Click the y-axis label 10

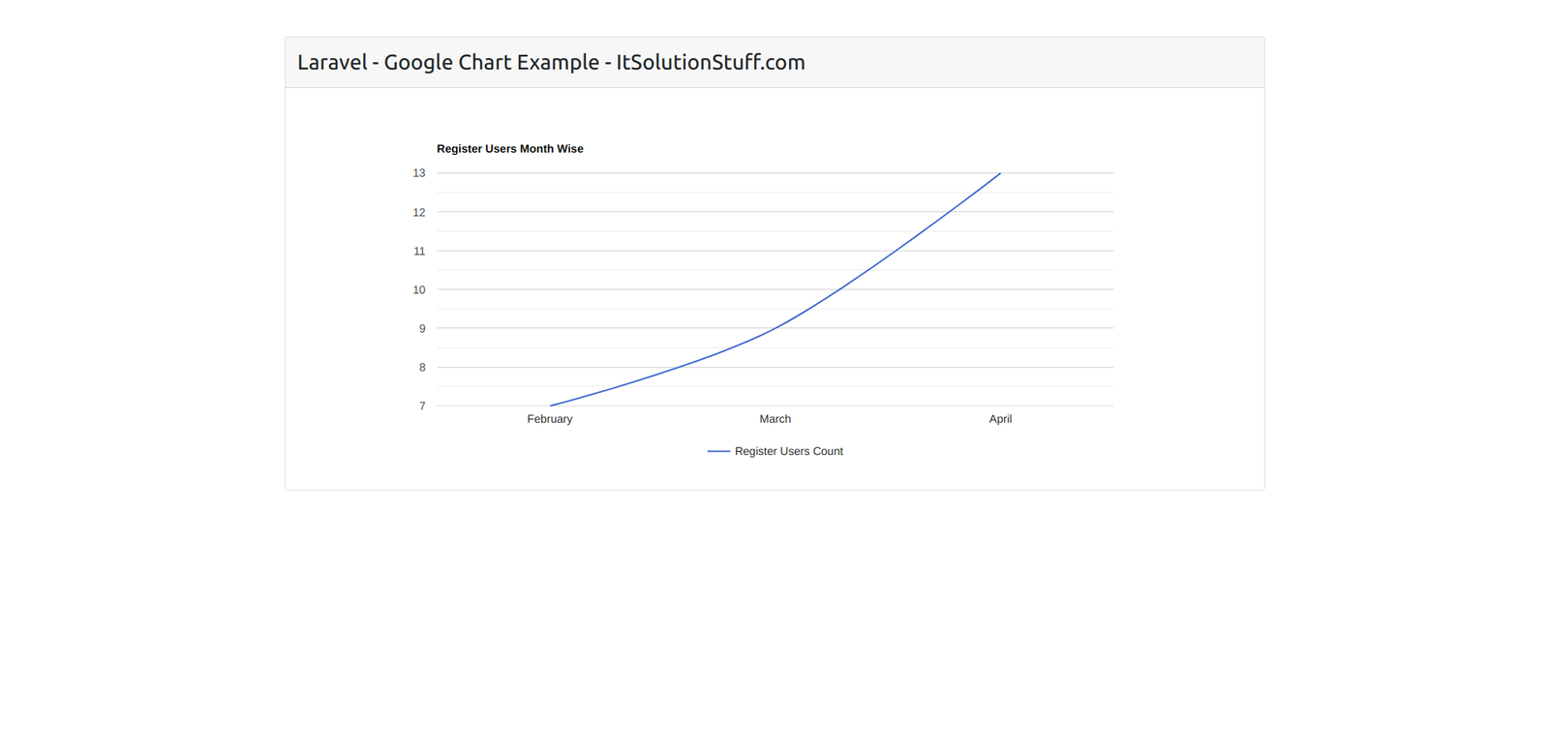point(419,289)
